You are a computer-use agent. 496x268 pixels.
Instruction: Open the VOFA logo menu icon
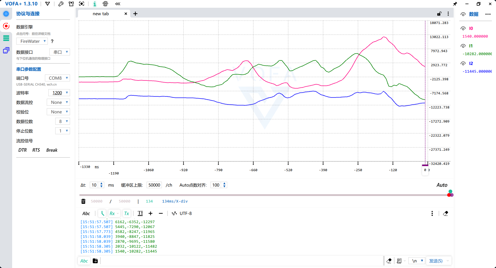48,4
